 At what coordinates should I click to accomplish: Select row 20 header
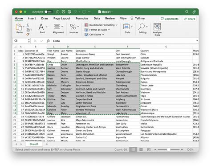coord(15,117)
